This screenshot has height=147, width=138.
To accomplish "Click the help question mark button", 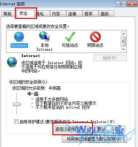I will [x=121, y=4].
